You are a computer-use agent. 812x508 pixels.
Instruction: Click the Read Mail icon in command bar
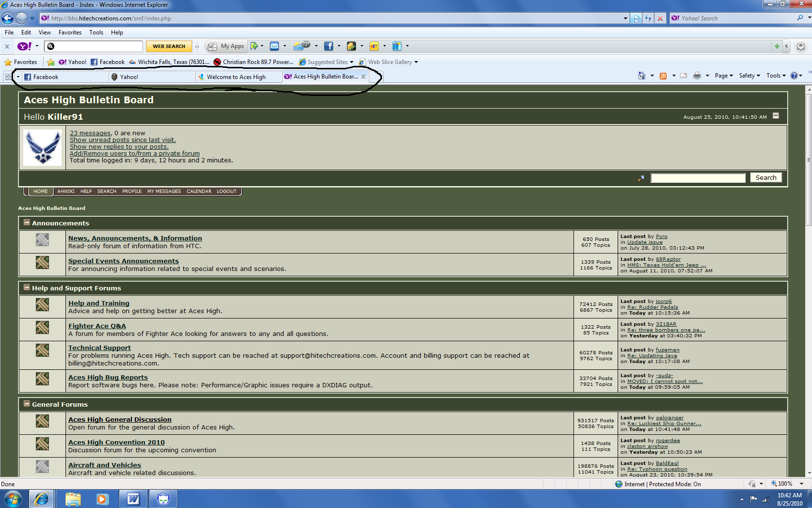pyautogui.click(x=684, y=76)
